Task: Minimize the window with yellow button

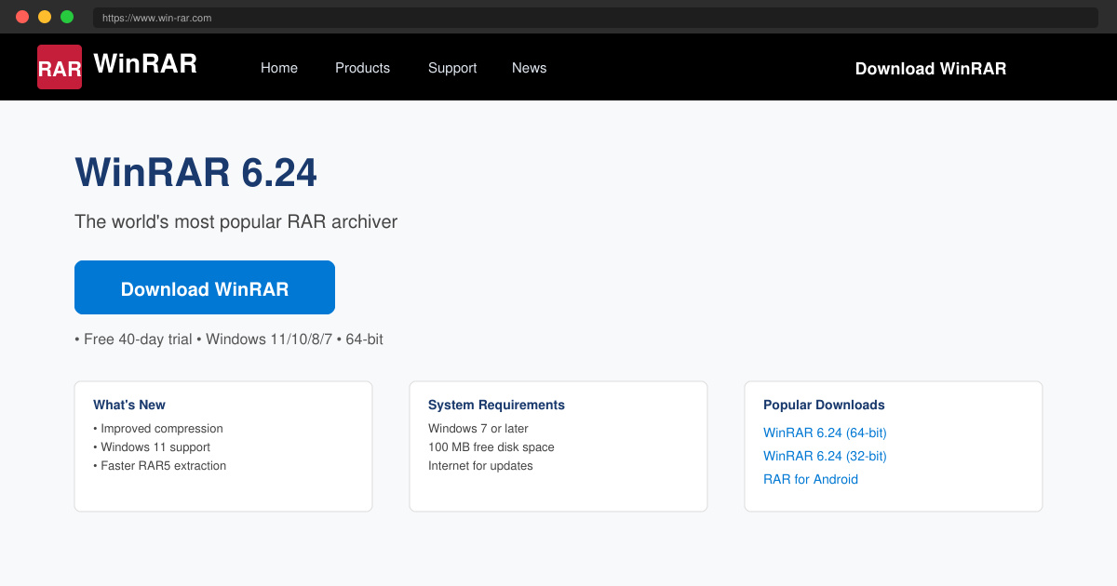Action: click(45, 17)
